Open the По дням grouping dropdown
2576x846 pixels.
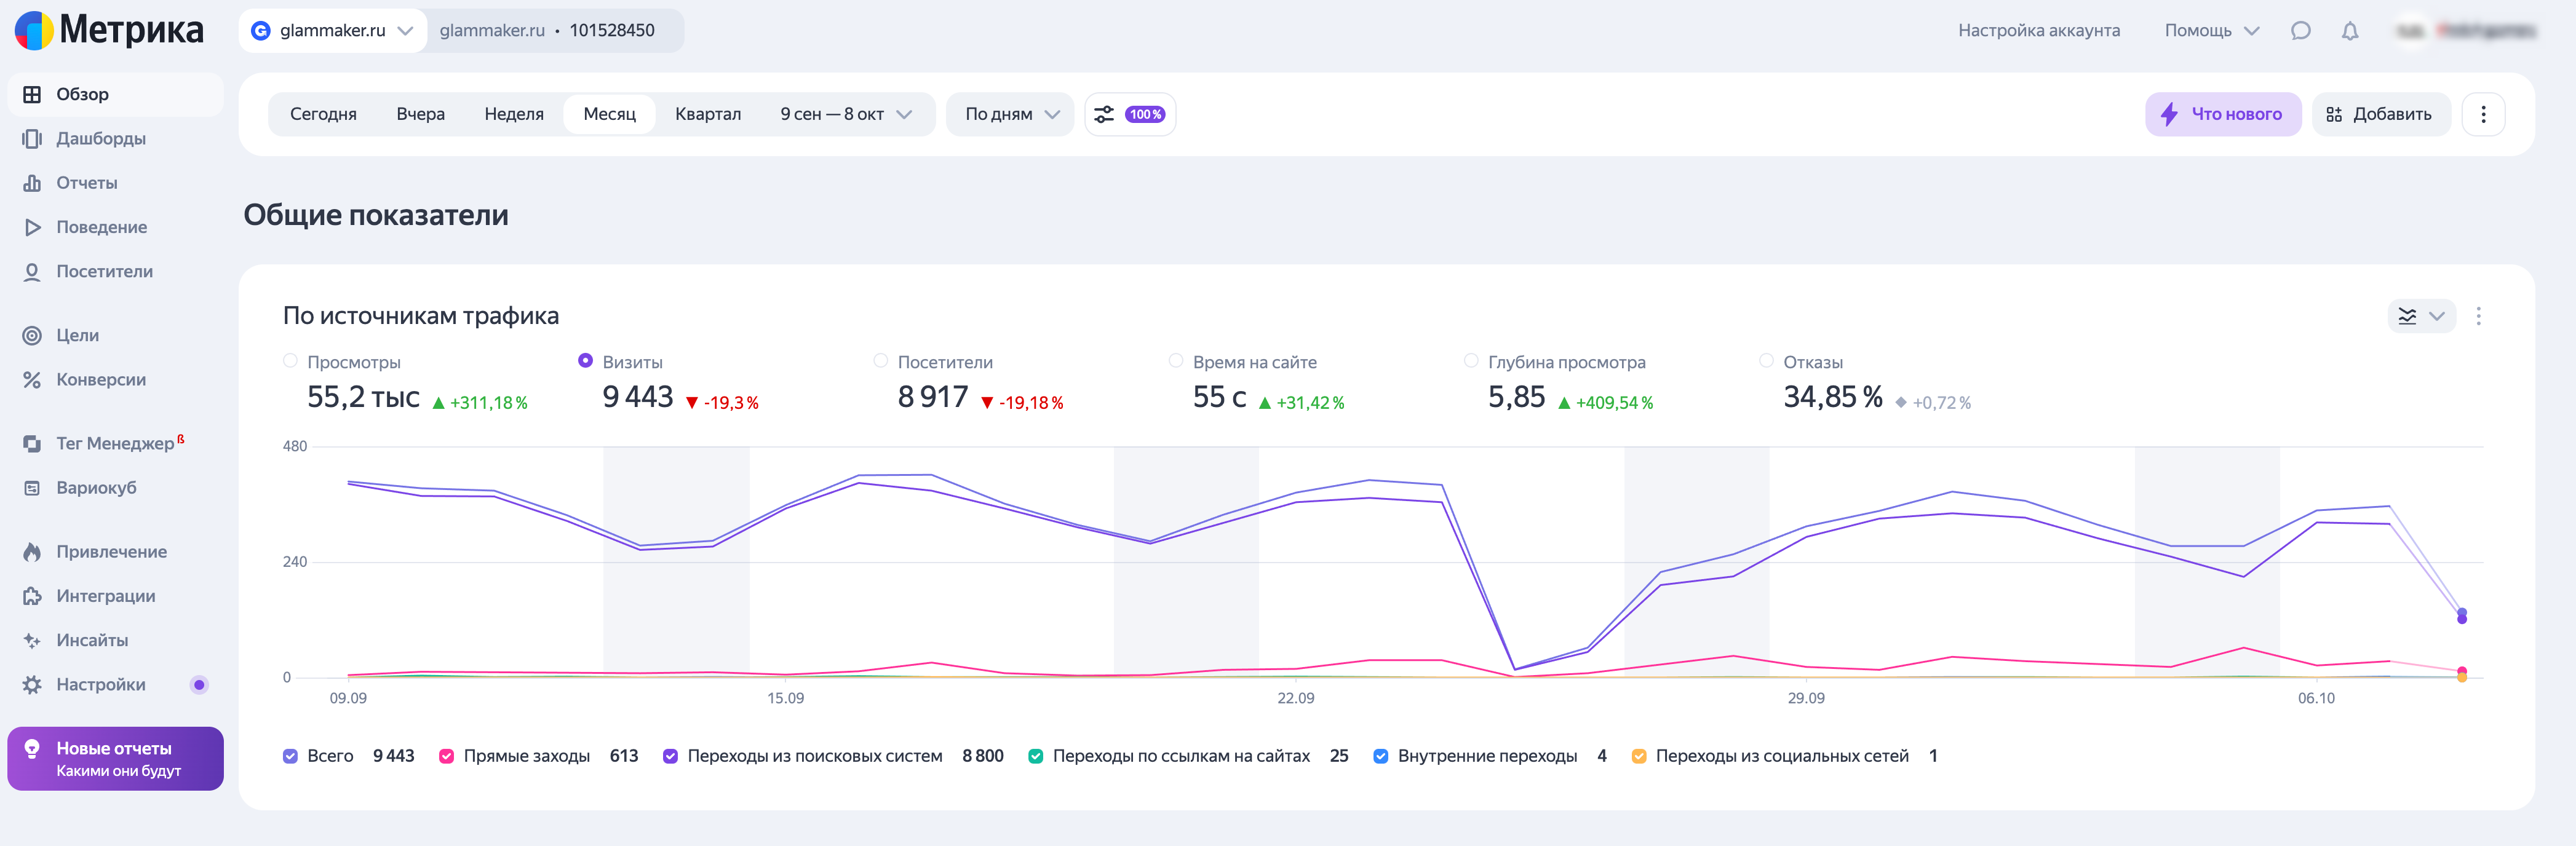1010,114
